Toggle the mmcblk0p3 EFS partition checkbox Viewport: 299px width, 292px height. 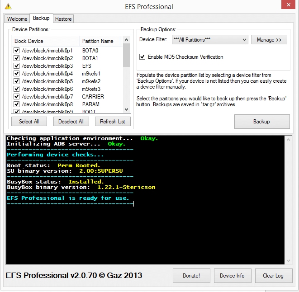pos(17,66)
